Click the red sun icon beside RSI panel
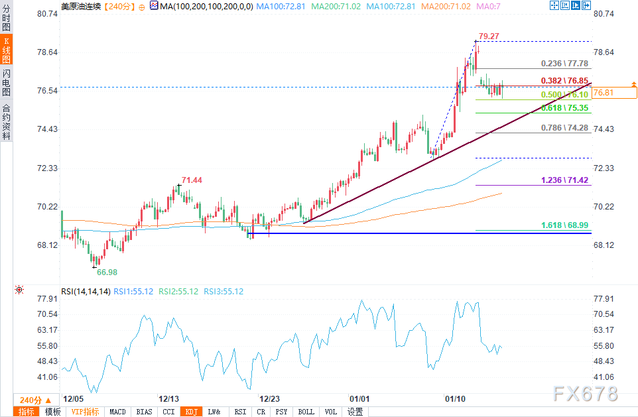 [19, 290]
